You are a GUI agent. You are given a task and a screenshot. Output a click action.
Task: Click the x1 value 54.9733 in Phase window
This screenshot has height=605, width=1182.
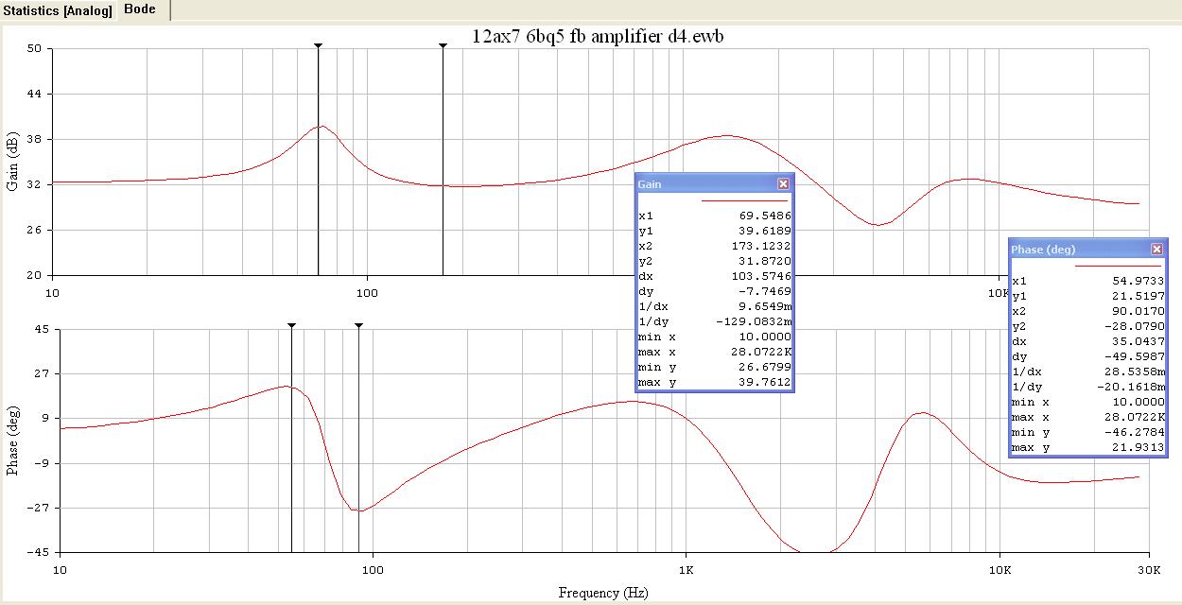point(1139,281)
